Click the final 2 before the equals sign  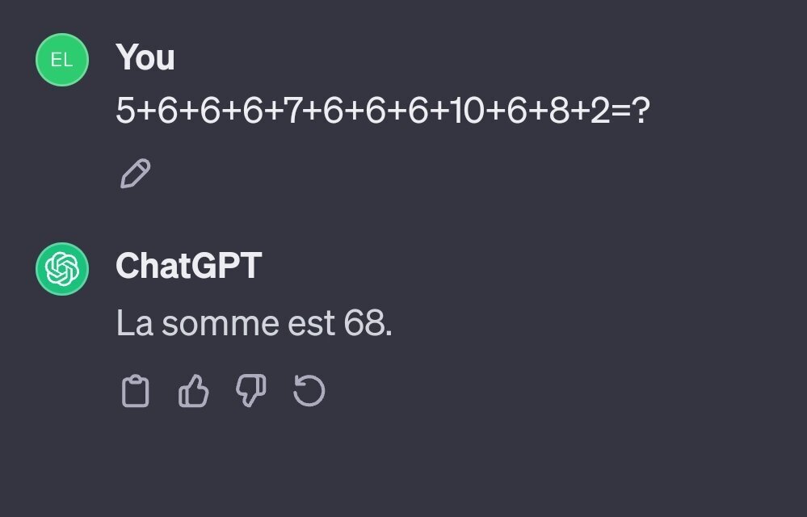click(x=600, y=111)
